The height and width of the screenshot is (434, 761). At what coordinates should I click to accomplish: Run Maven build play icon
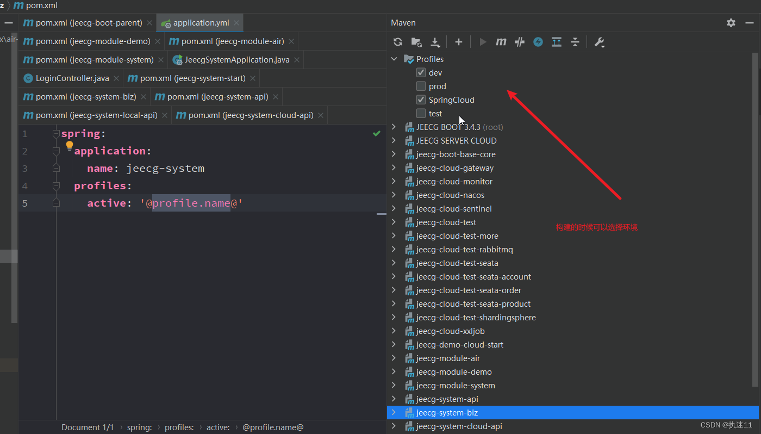pyautogui.click(x=483, y=42)
